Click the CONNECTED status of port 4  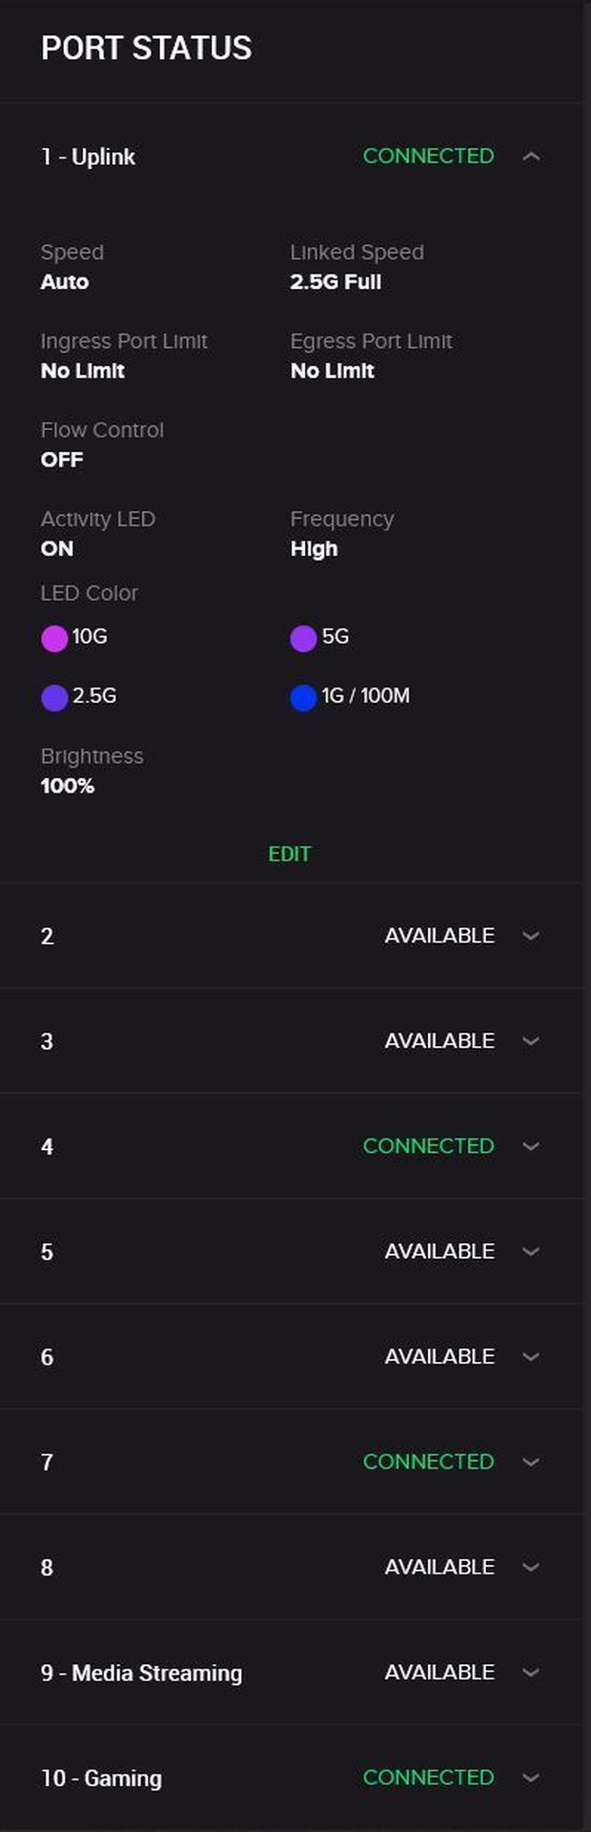click(x=428, y=1145)
